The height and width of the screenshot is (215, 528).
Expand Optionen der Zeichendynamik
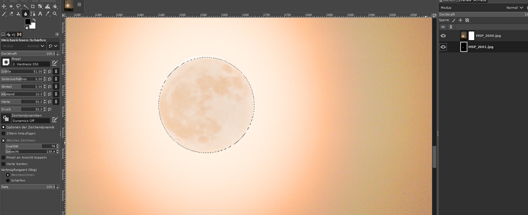[x=3, y=127]
